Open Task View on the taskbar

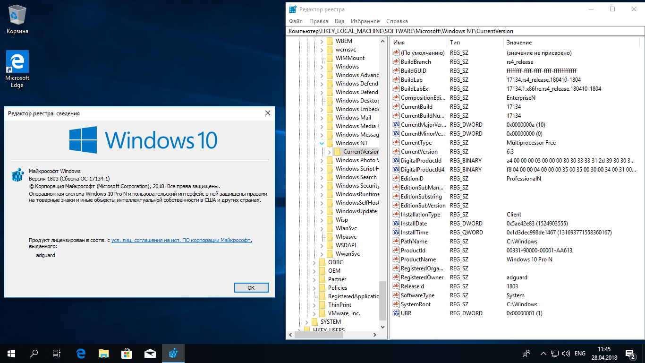57,354
